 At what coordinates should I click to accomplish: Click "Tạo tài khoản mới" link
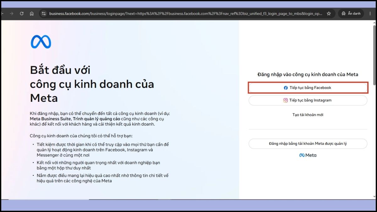coord(308,115)
